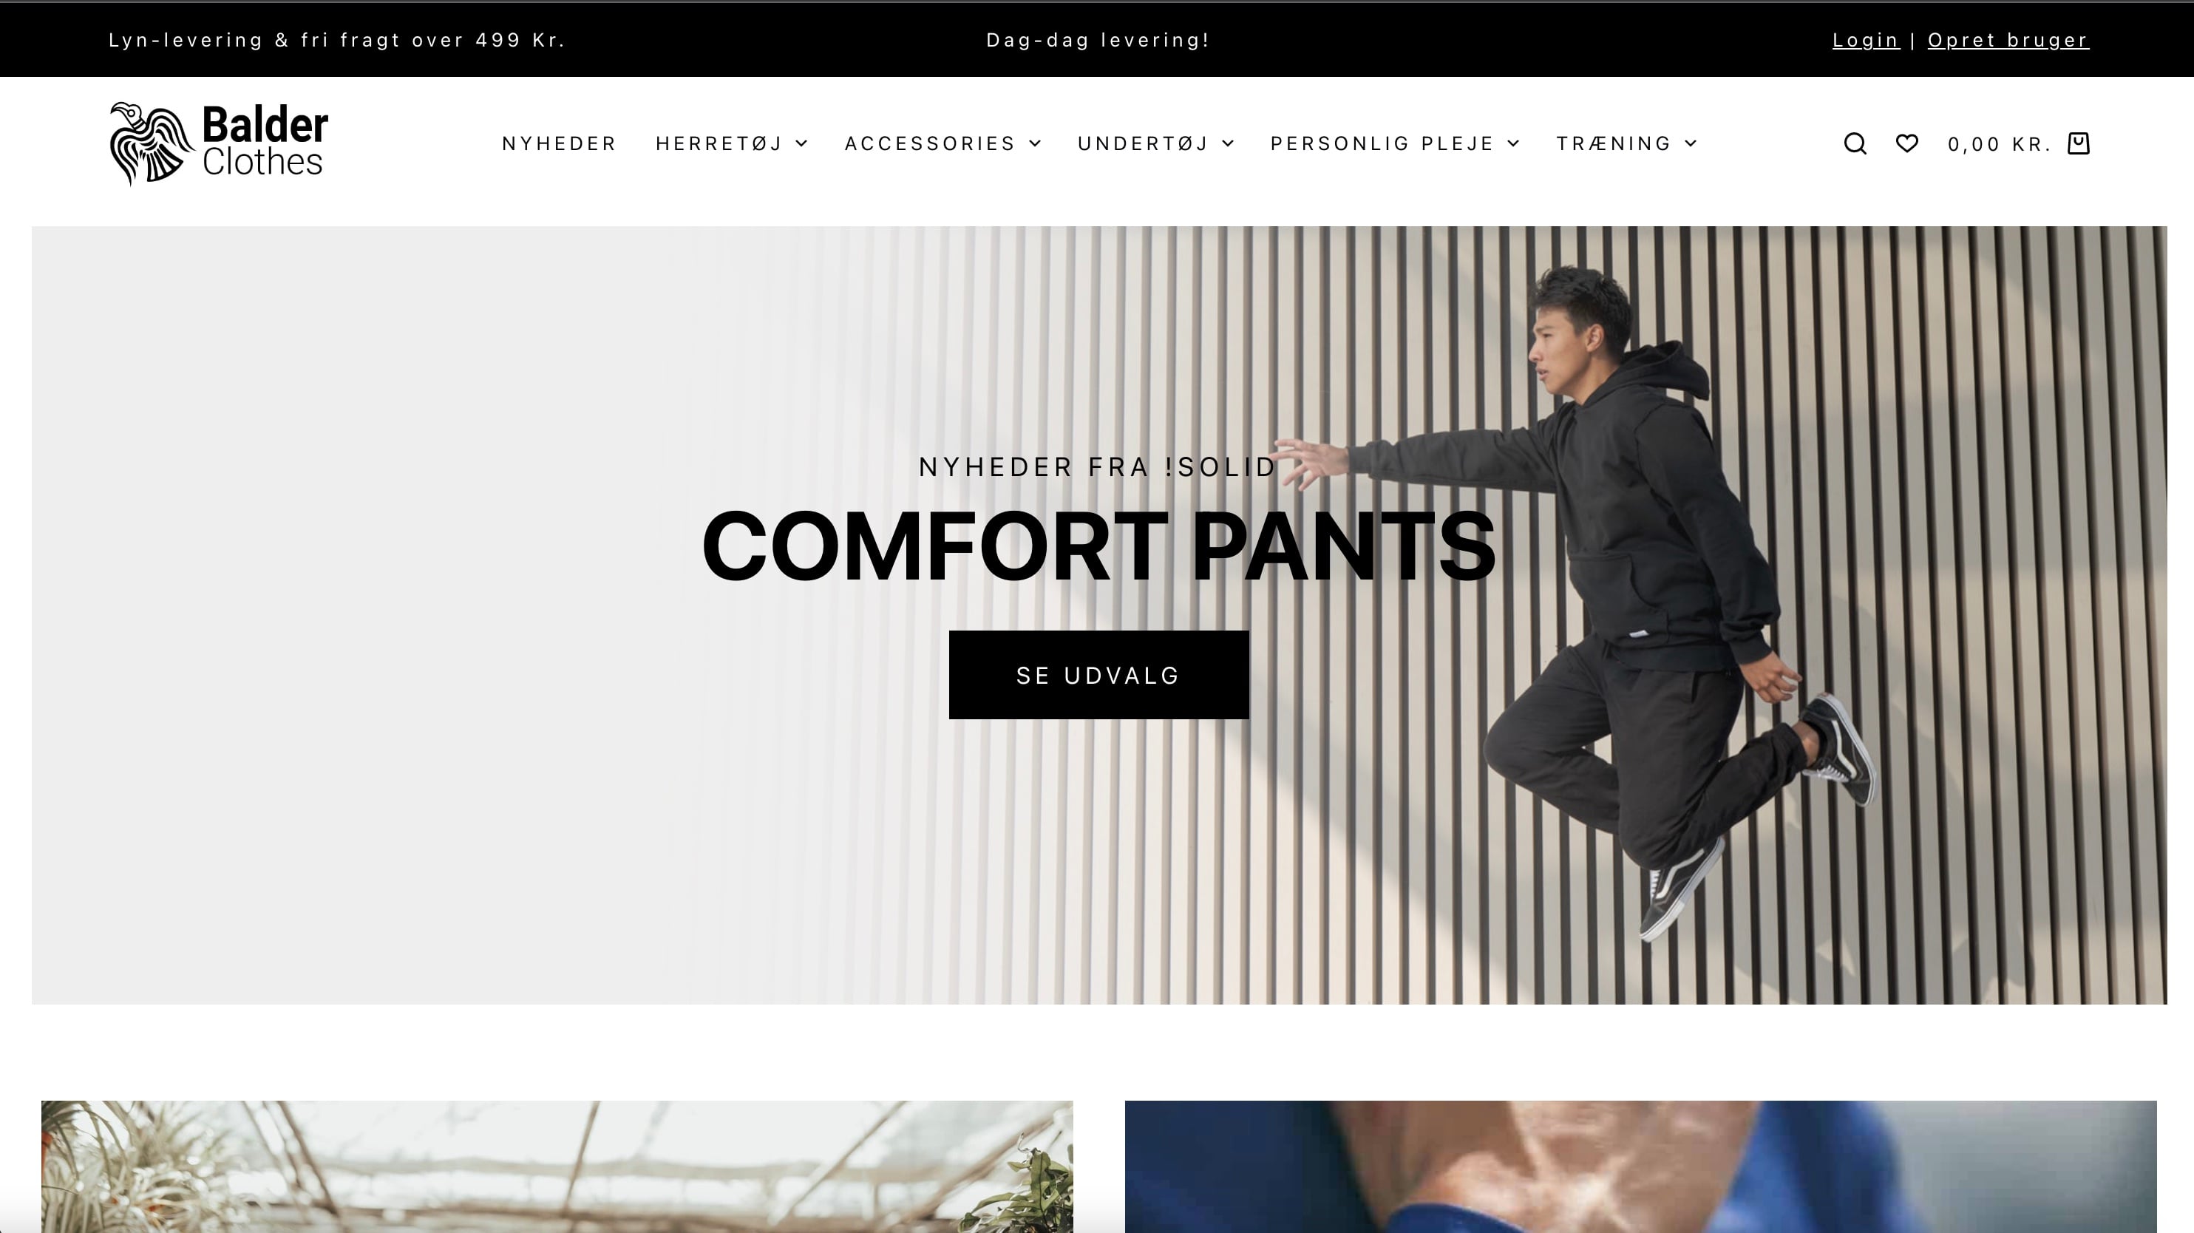
Task: Expand the Herretøj dropdown chevron
Action: [x=801, y=144]
